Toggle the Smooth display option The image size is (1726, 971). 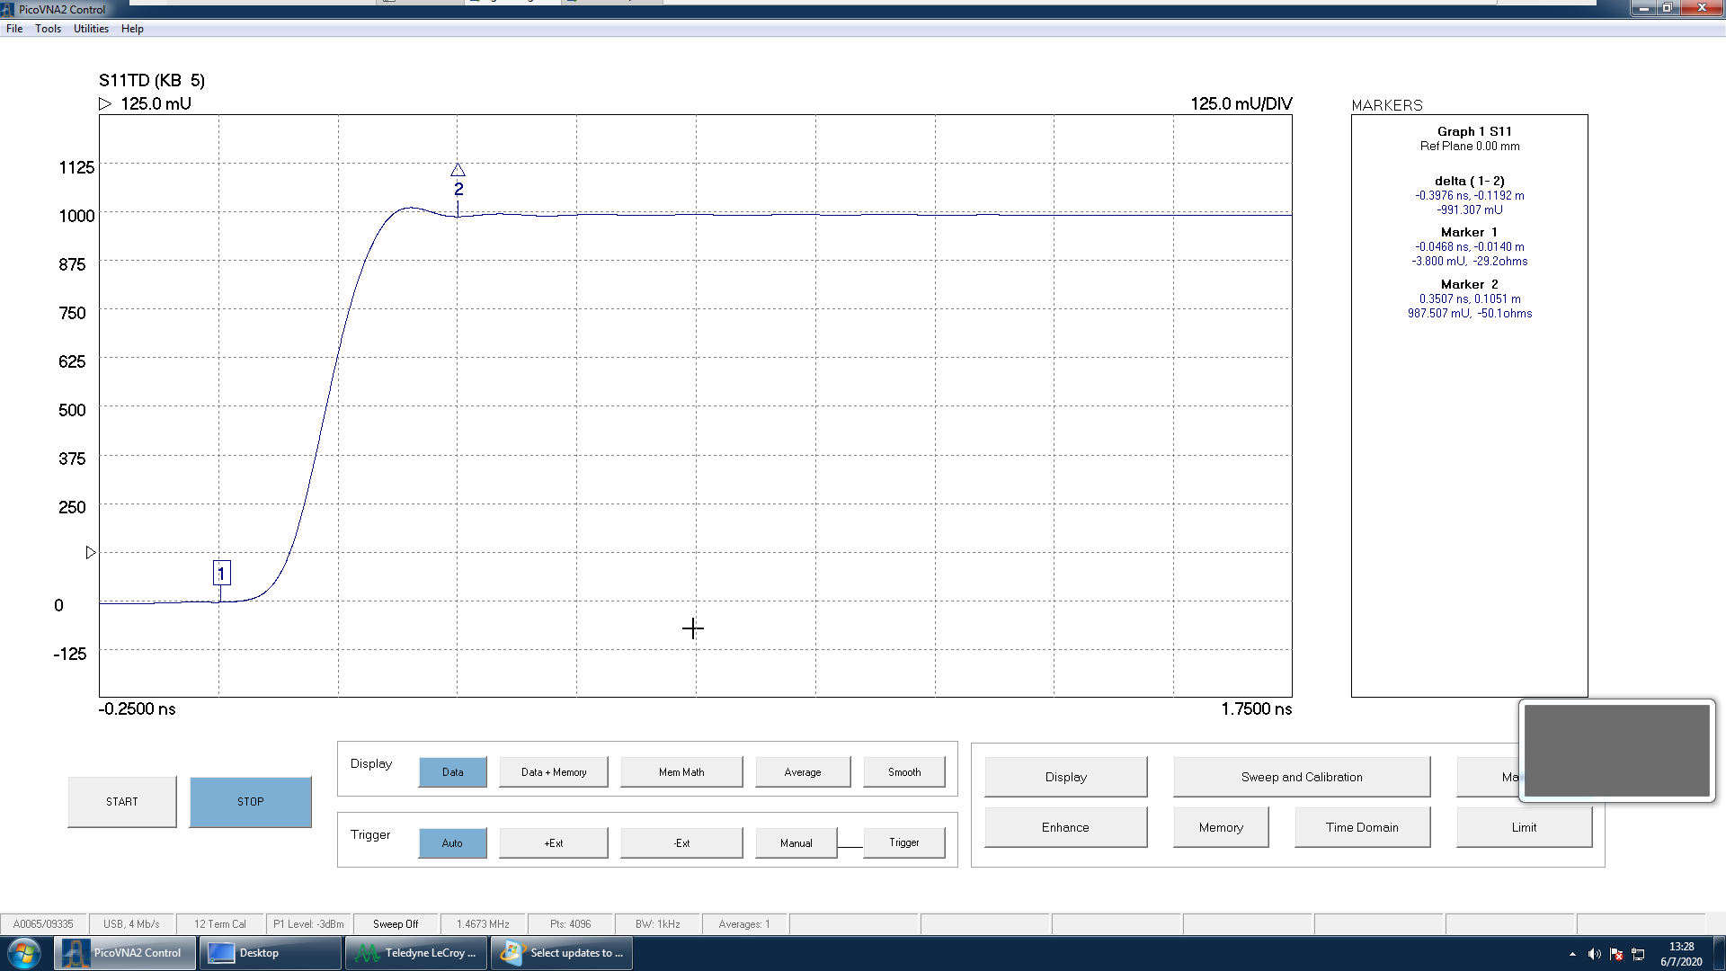pos(904,771)
